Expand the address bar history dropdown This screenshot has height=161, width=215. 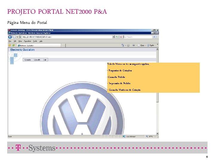pyautogui.click(x=113, y=37)
